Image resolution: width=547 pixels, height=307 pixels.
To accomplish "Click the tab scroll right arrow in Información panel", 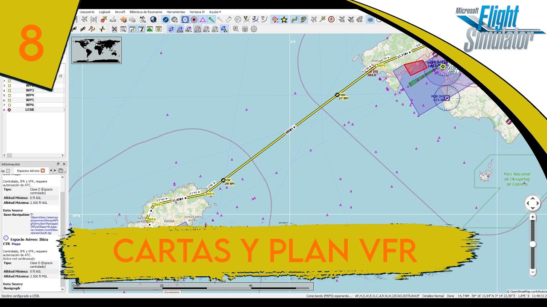I will coord(55,171).
